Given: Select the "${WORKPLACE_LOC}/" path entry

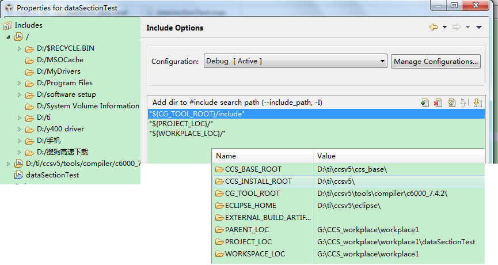Looking at the screenshot, I should pyautogui.click(x=316, y=134).
